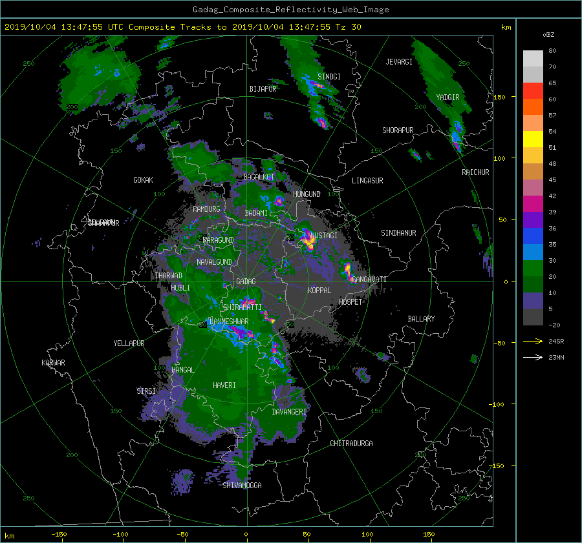Click the YELLAPUR city label
582x543 pixels.
click(x=129, y=343)
